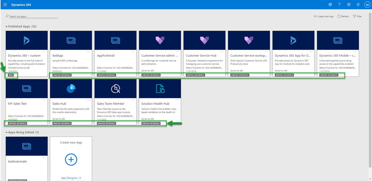Open the ellipsis menu on the Sales Hub tile
The height and width of the screenshot is (181, 372).
[89, 100]
